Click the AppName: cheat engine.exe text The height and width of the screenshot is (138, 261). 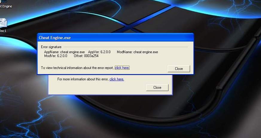64,52
